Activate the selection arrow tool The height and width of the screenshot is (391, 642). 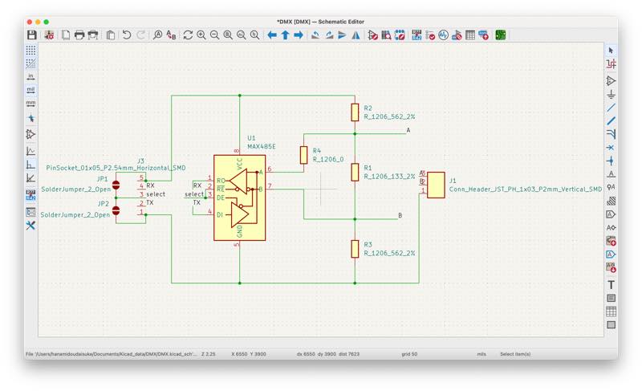[611, 51]
